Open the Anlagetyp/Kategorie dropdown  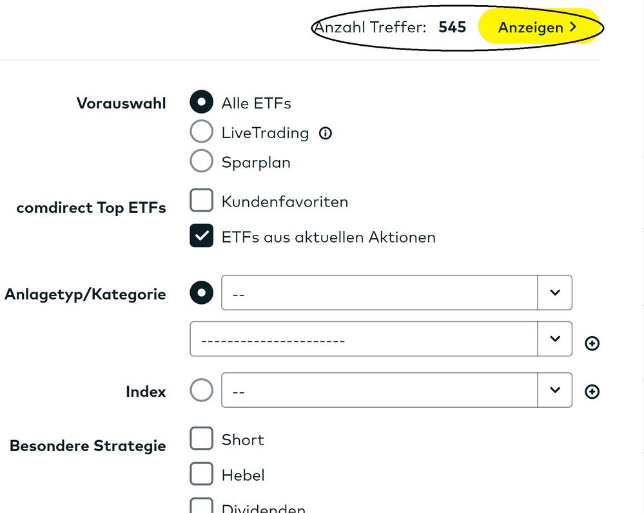coord(396,293)
